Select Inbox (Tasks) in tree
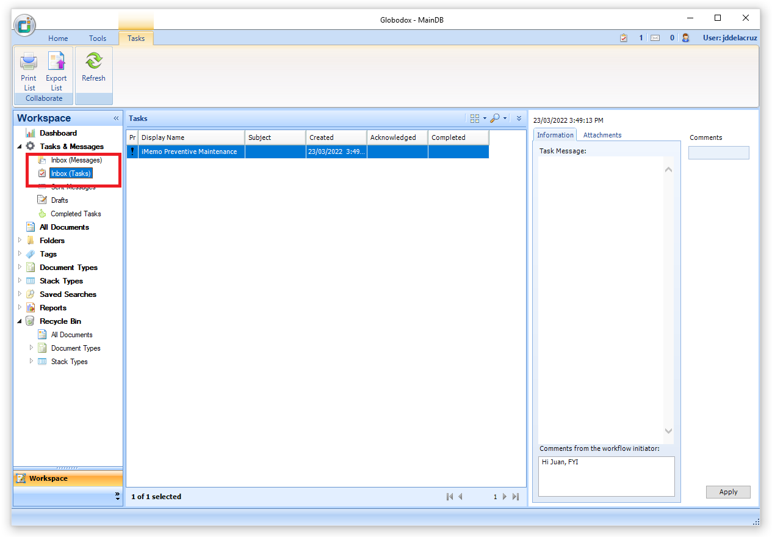The image size is (772, 537). tap(71, 174)
